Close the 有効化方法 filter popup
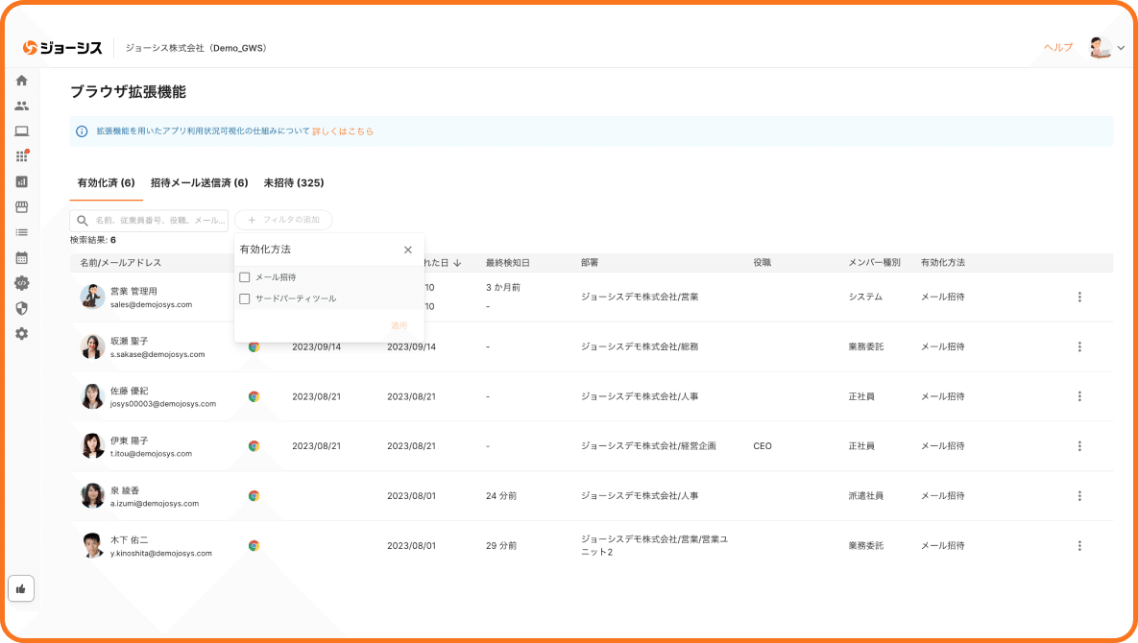Screen dimensions: 1138x643 point(408,250)
